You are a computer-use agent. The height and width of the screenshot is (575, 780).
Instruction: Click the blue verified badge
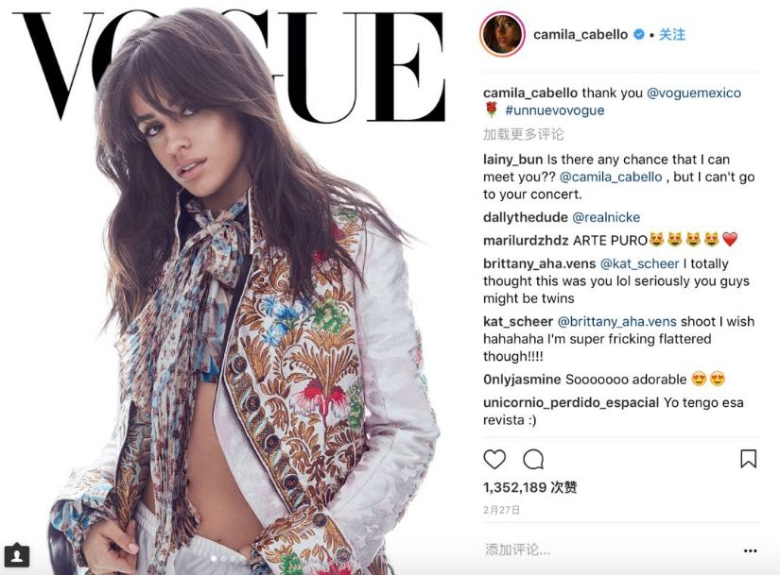639,34
